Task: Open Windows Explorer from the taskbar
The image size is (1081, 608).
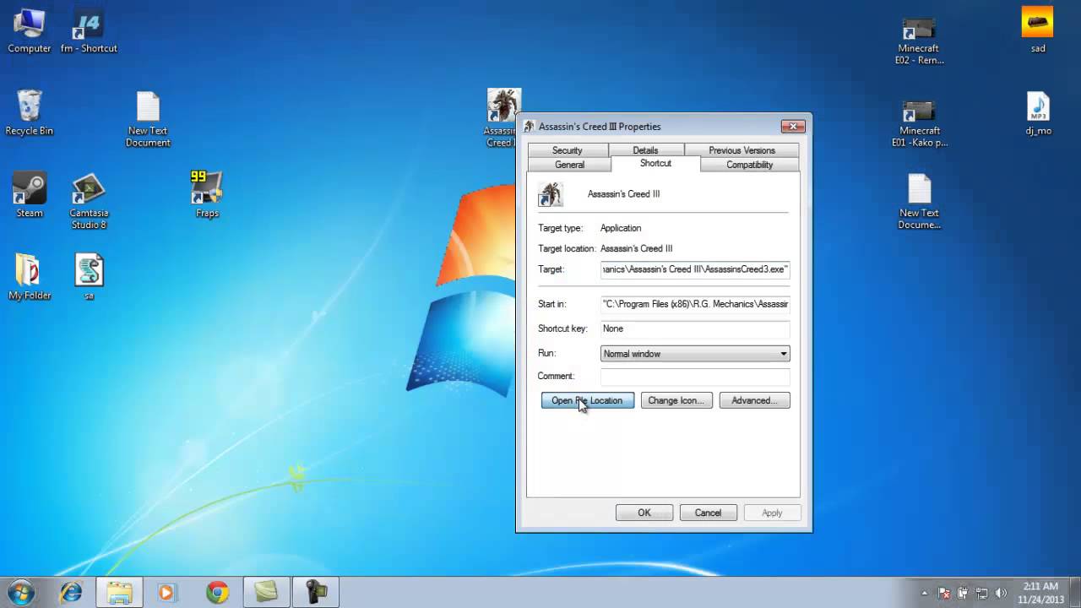Action: click(x=119, y=592)
